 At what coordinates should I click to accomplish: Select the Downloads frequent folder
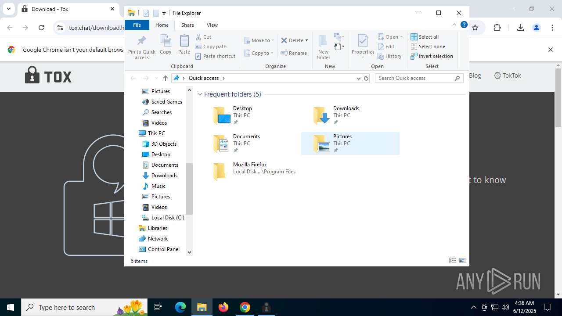[x=350, y=115]
